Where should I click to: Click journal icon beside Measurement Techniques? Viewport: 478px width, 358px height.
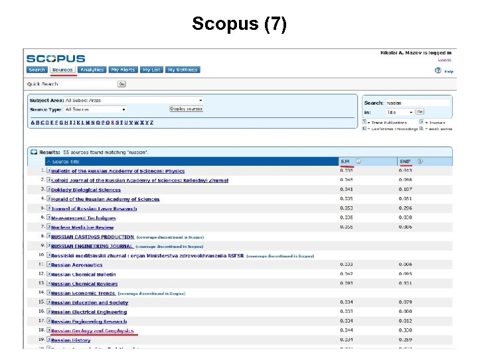[48, 217]
